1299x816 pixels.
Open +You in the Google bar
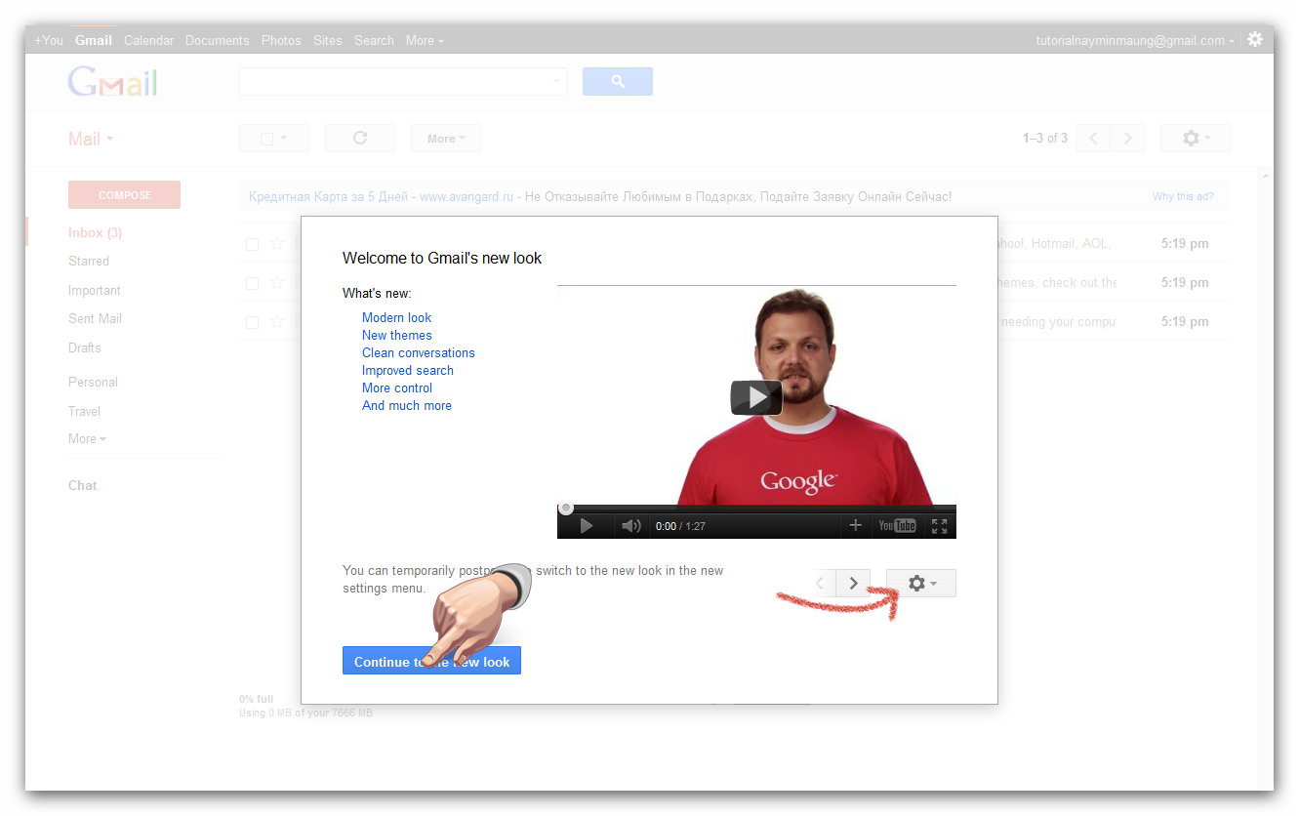point(49,40)
